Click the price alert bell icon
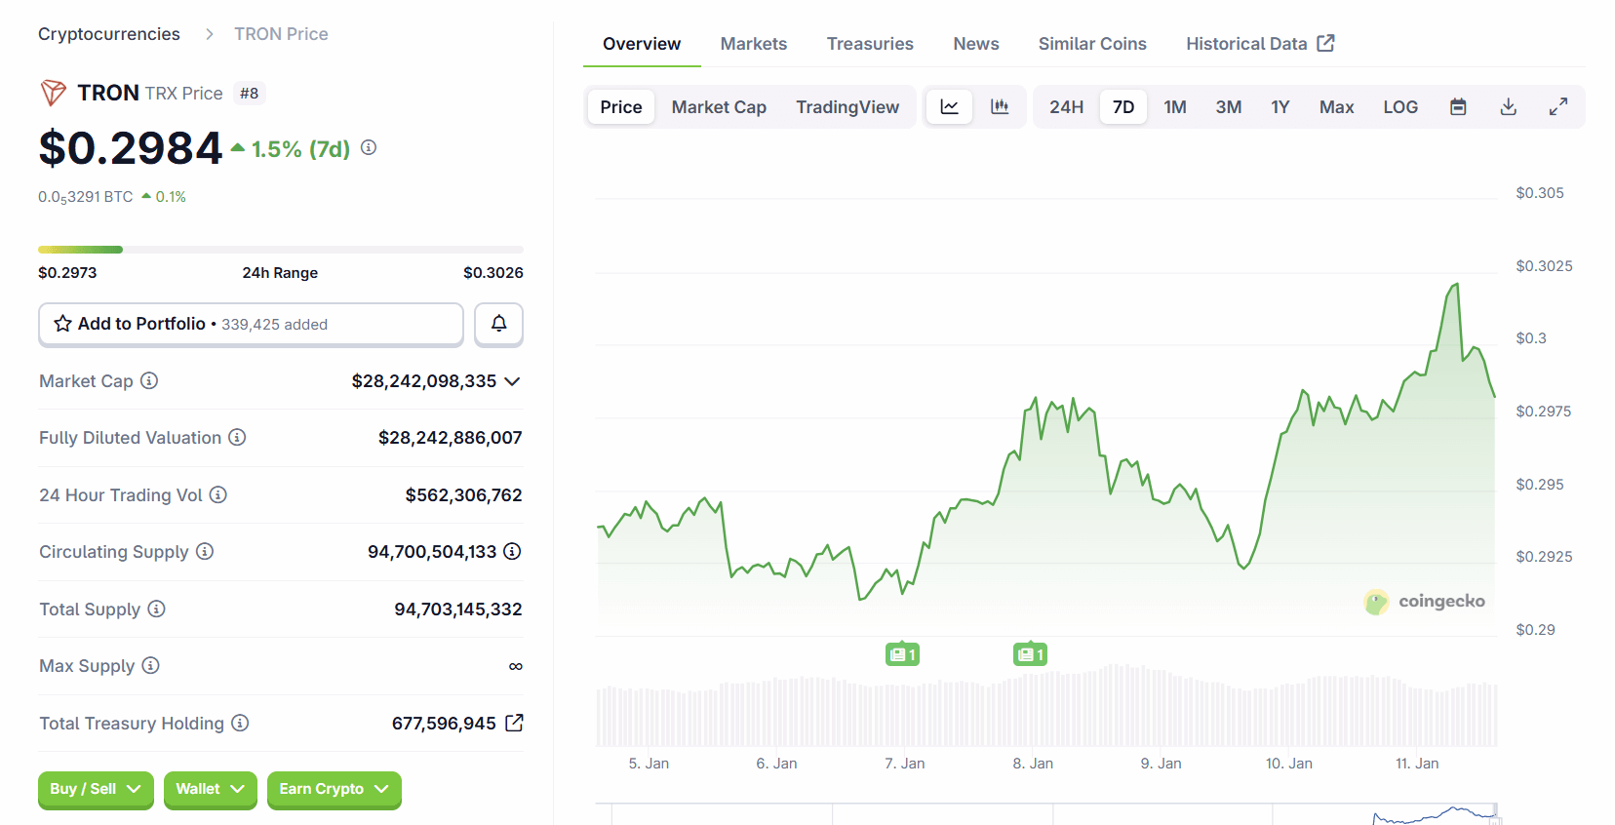1615x825 pixels. point(498,324)
